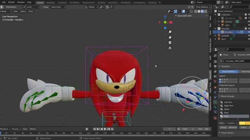This screenshot has width=250, height=140.
Task: Open the Help menu
Action: coord(29,2)
